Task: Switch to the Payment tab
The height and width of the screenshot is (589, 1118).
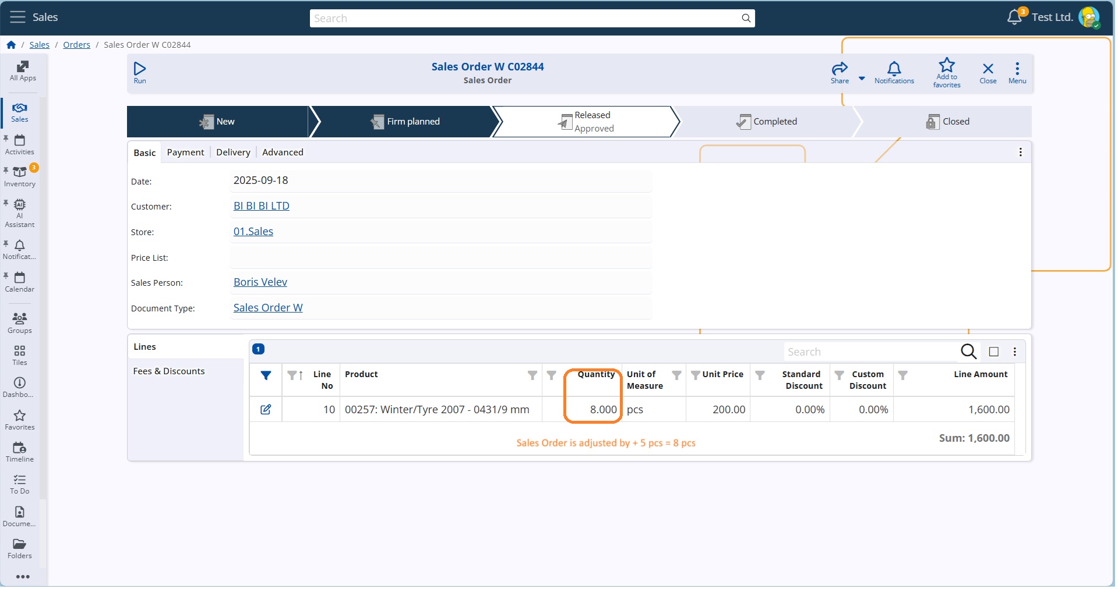Action: pos(185,152)
